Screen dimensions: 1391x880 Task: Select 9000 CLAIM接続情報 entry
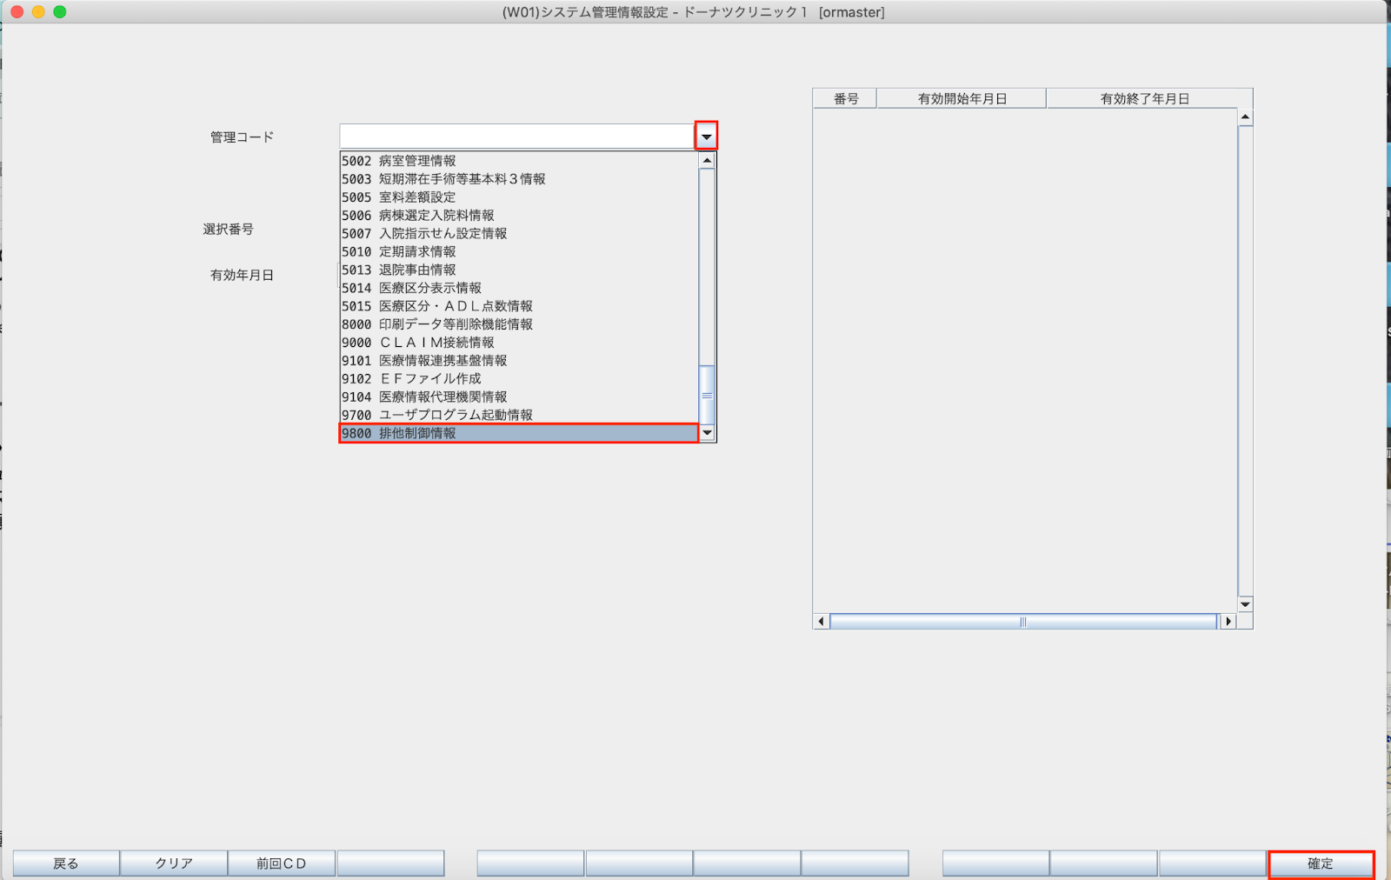click(518, 343)
